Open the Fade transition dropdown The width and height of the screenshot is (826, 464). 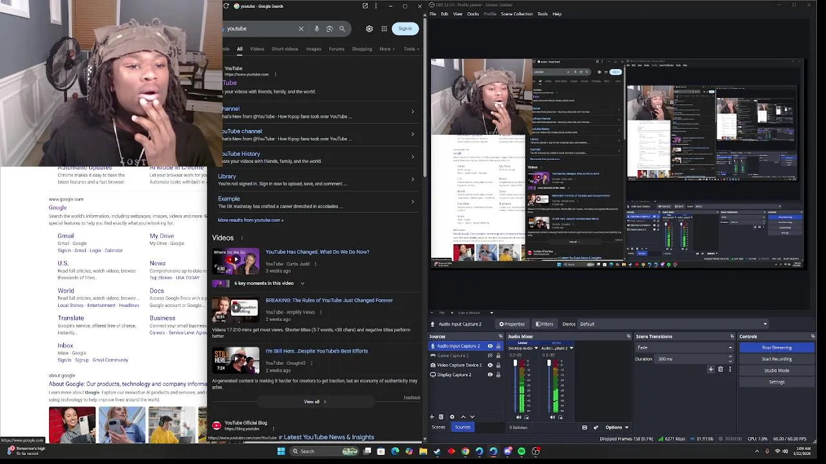click(685, 347)
